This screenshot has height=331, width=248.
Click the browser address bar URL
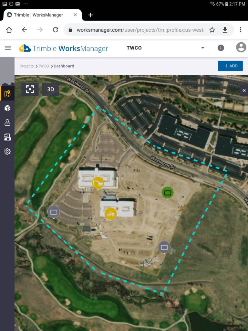click(x=141, y=30)
